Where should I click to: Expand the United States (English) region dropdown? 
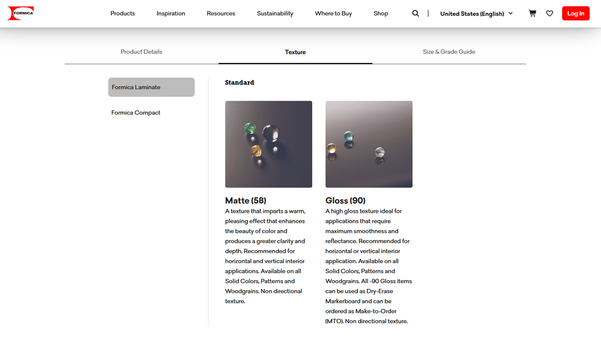point(476,13)
